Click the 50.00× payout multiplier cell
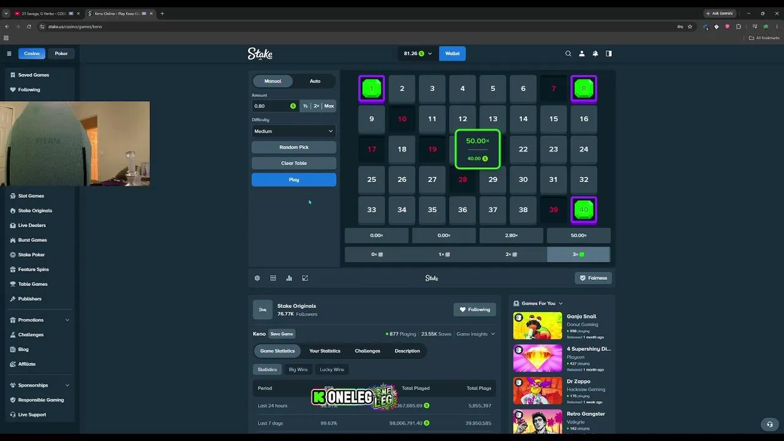This screenshot has height=441, width=784. tap(579, 235)
